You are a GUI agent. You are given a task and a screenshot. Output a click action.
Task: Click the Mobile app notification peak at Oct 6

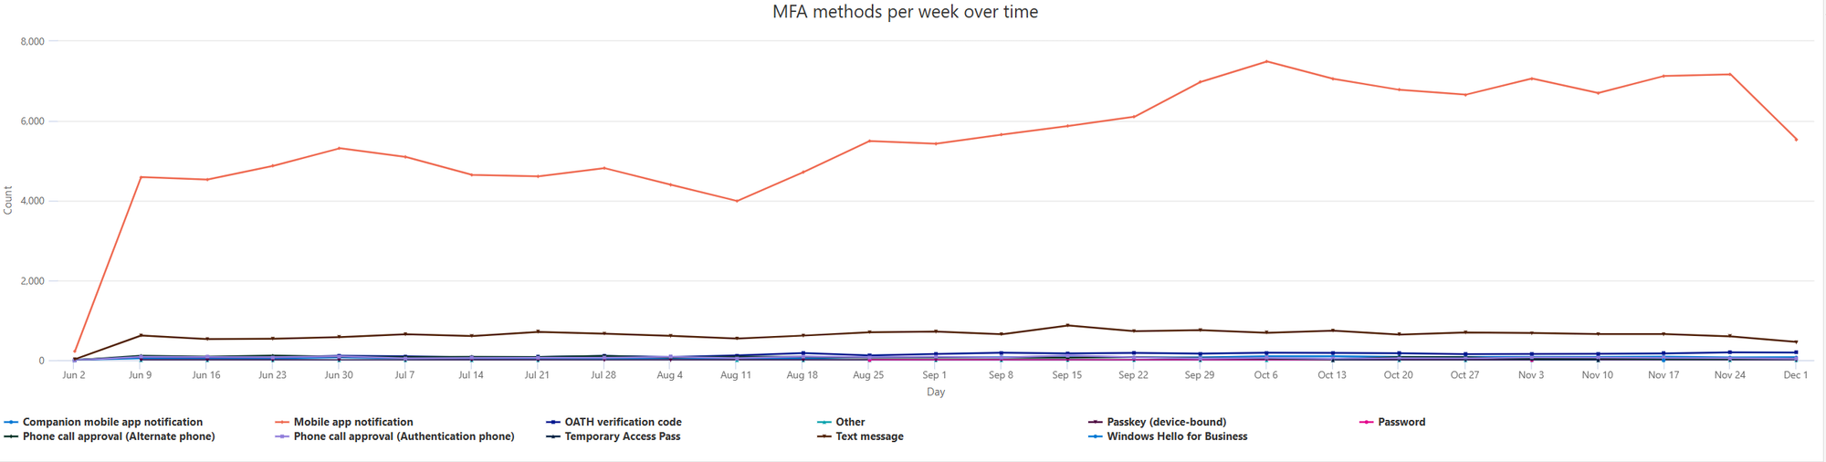pos(1266,61)
